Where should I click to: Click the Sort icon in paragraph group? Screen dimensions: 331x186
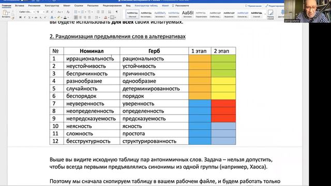(110, 12)
